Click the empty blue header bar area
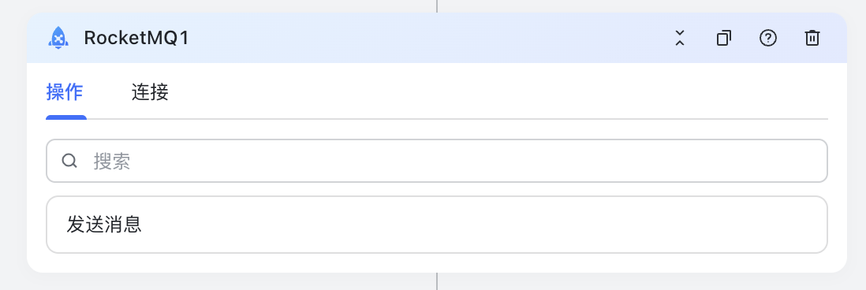 pos(431,38)
